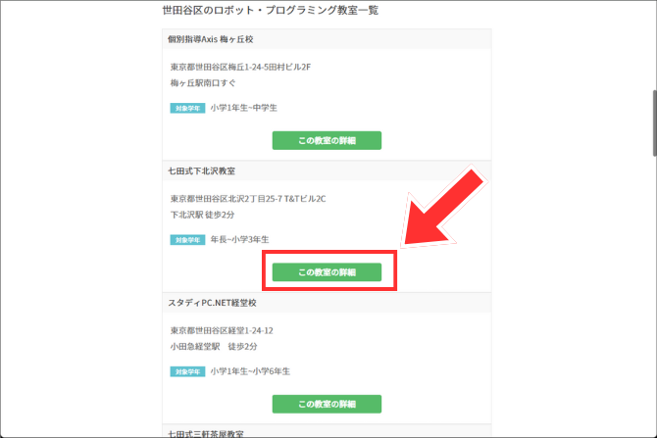This screenshot has width=657, height=438.
Task: Select address 東京都世田谷区梅丘1-24-5田村ビル2F
Action: 240,67
